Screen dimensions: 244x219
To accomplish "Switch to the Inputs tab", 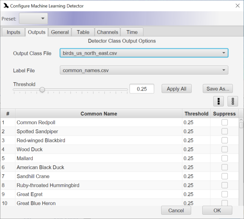I will (13, 32).
